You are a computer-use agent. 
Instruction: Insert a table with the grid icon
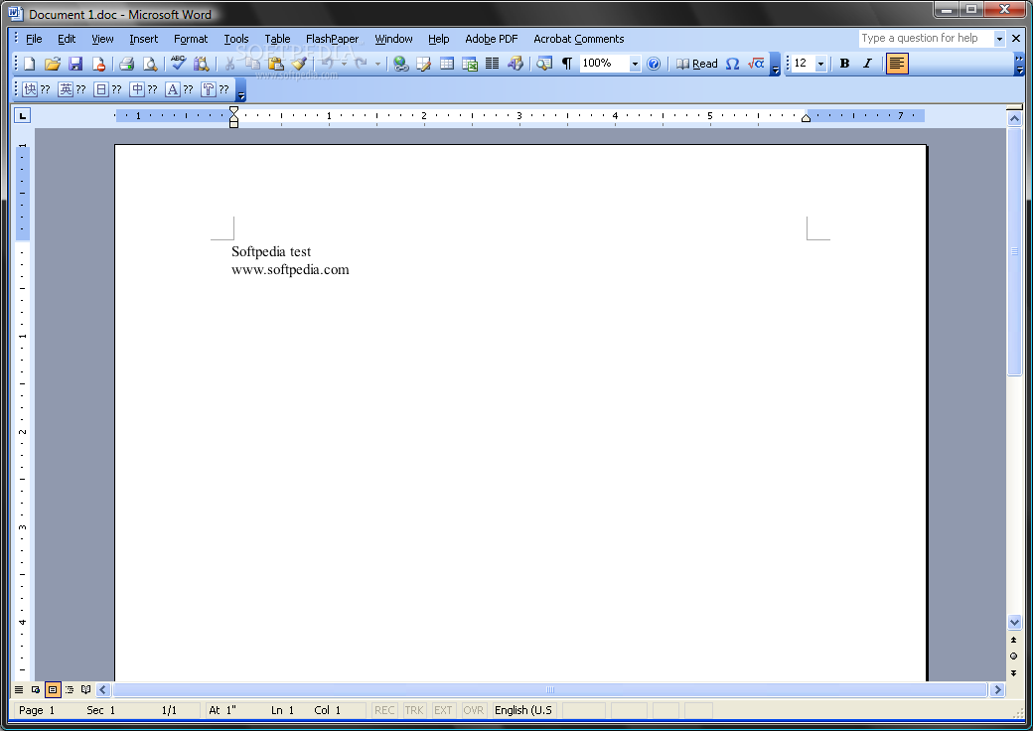click(x=447, y=64)
